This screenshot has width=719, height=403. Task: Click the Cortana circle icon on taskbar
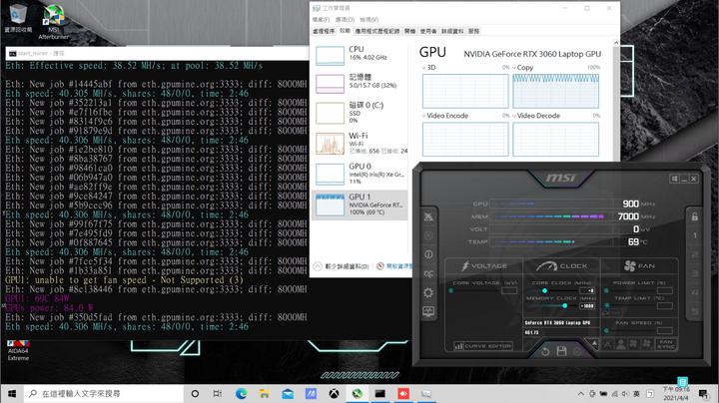[x=195, y=393]
